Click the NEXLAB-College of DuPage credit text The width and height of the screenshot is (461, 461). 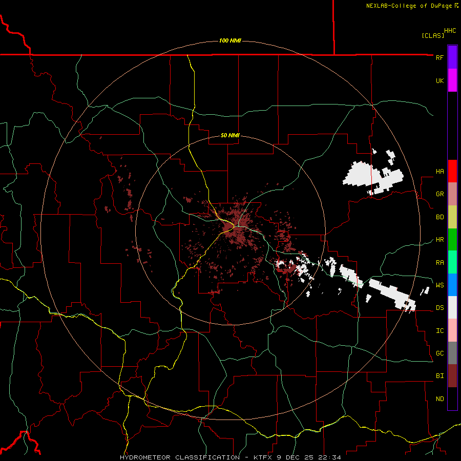click(409, 6)
